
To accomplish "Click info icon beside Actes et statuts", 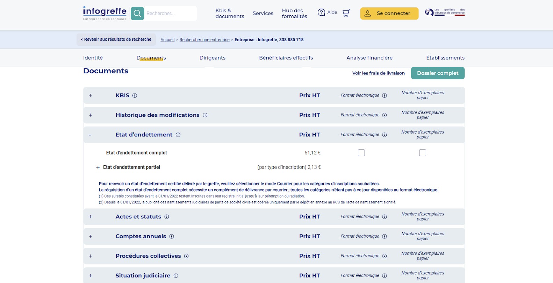I will tap(167, 217).
